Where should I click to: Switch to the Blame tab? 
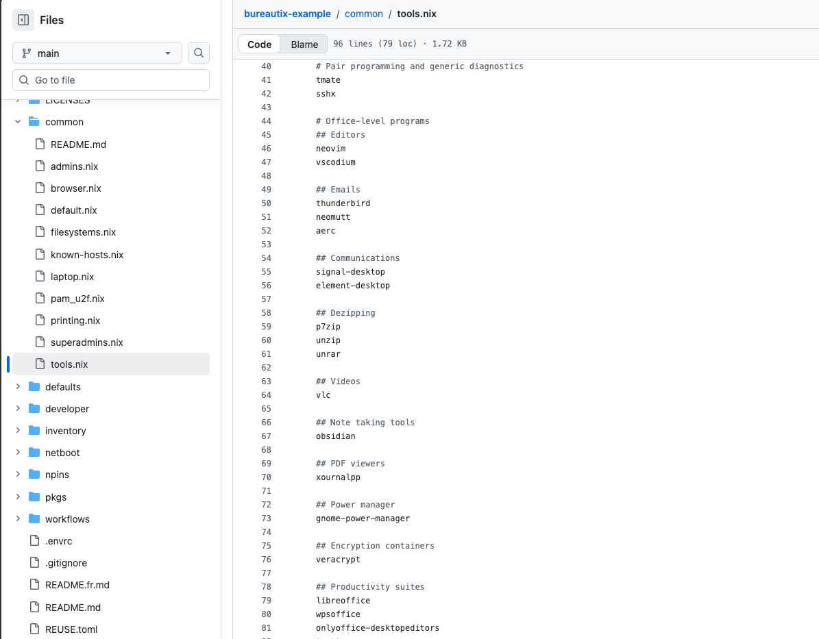[304, 44]
